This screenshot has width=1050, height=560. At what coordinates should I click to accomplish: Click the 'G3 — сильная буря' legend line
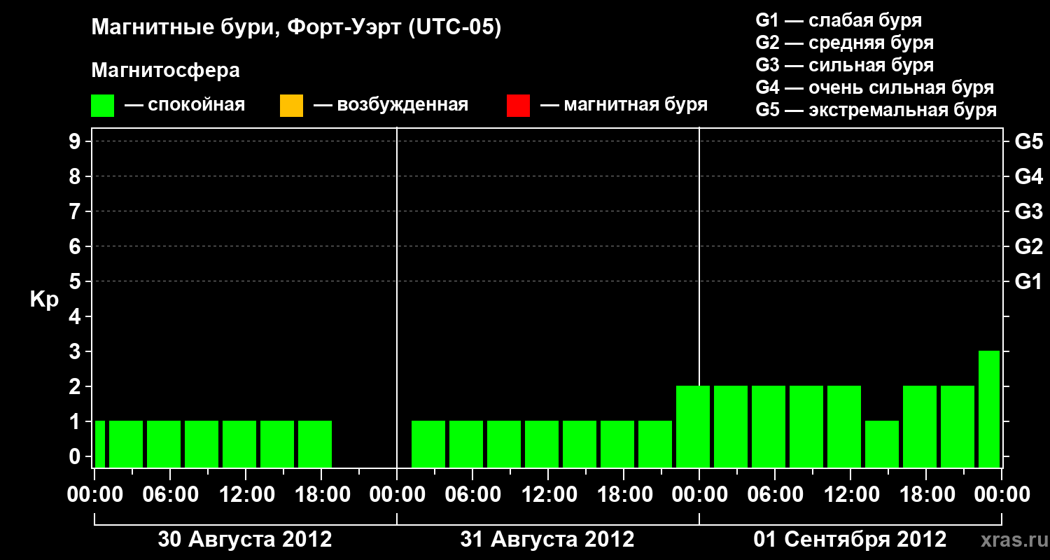click(x=845, y=65)
